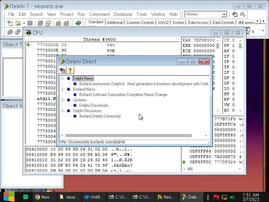Open the Windows Start button
This screenshot has height=202, width=269.
pyautogui.click(x=9, y=197)
